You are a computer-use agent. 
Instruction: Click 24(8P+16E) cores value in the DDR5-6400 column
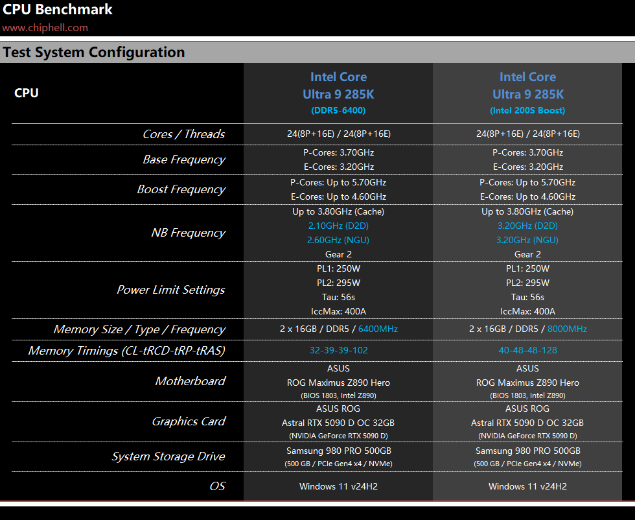(338, 134)
